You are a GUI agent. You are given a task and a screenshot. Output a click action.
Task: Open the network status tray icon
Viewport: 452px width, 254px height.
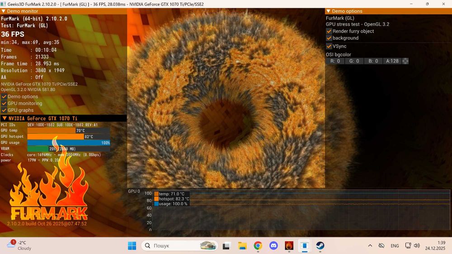click(408, 246)
